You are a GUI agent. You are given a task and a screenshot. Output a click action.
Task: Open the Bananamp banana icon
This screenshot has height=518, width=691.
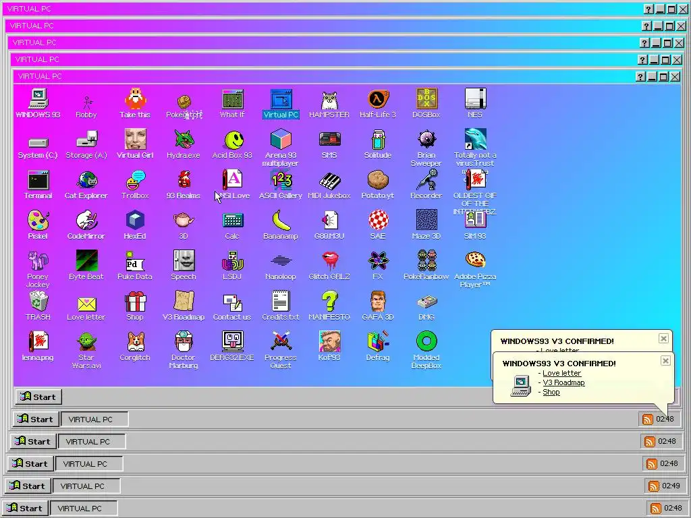point(281,225)
